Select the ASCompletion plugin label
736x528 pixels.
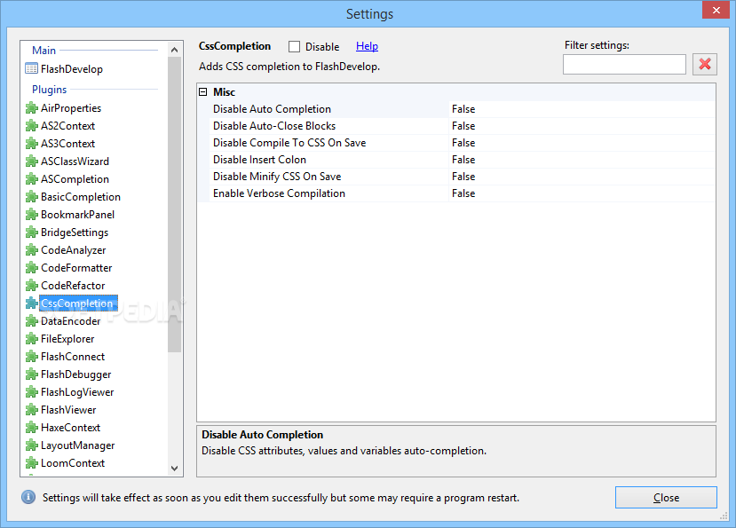pyautogui.click(x=75, y=179)
